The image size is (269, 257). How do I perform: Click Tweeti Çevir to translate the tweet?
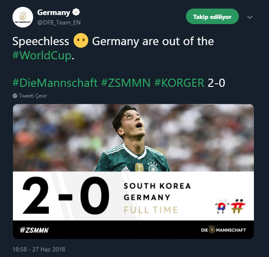click(x=32, y=95)
